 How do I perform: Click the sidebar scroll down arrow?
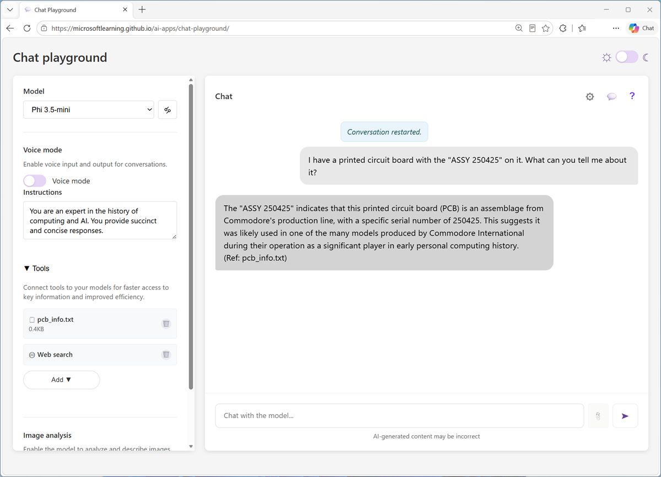click(191, 447)
